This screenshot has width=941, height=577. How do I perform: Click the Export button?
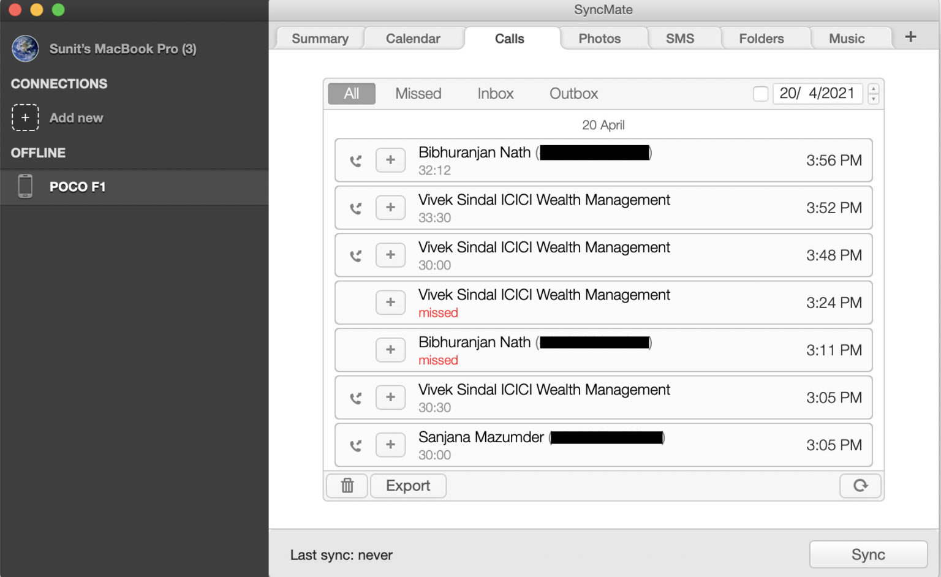point(408,486)
